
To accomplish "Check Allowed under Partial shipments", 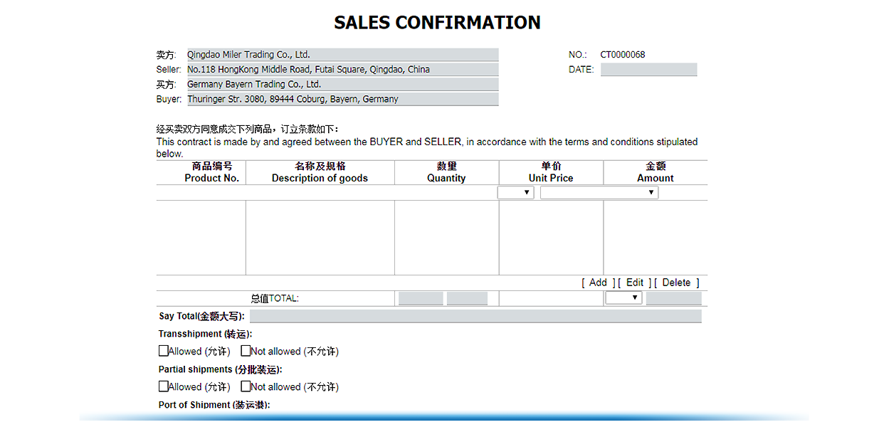I will click(x=164, y=386).
